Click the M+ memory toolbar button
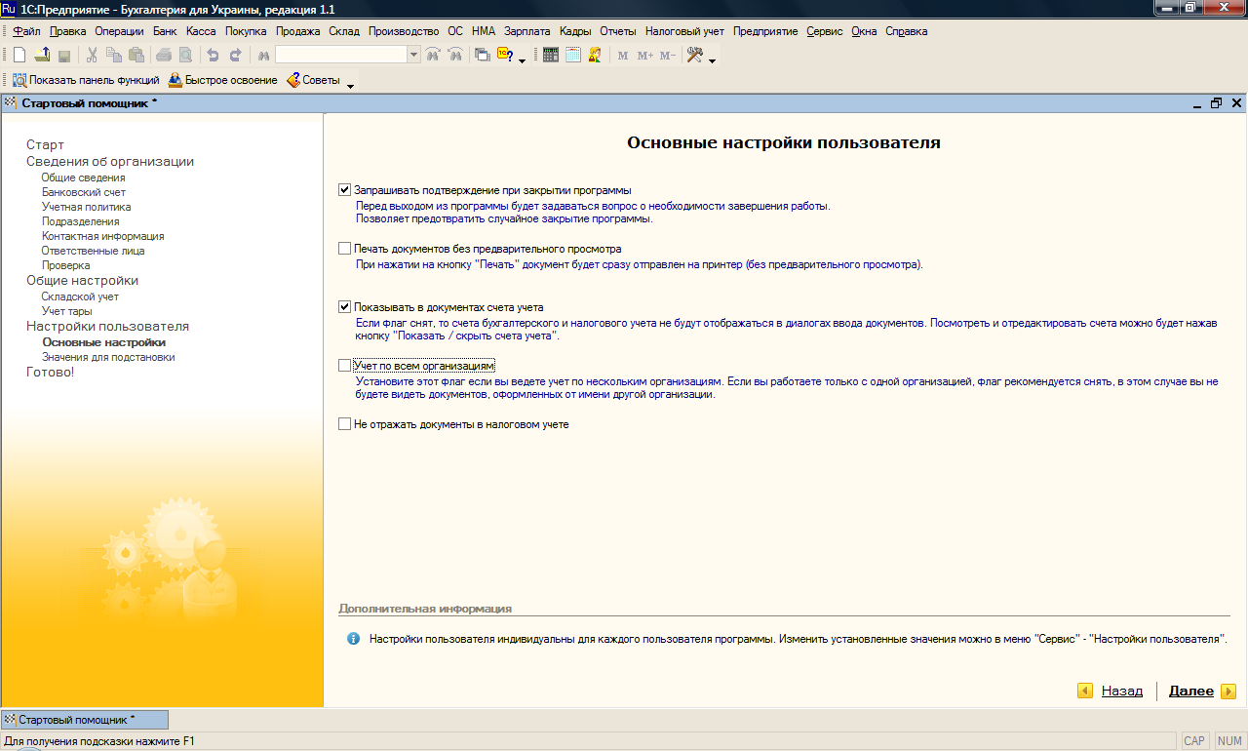The height and width of the screenshot is (751, 1248). pos(645,56)
